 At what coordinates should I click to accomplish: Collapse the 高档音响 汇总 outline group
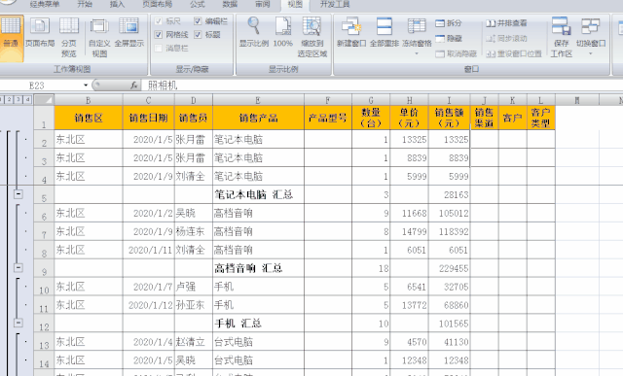18,268
